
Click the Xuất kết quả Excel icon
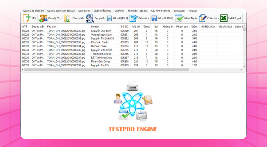[223, 18]
